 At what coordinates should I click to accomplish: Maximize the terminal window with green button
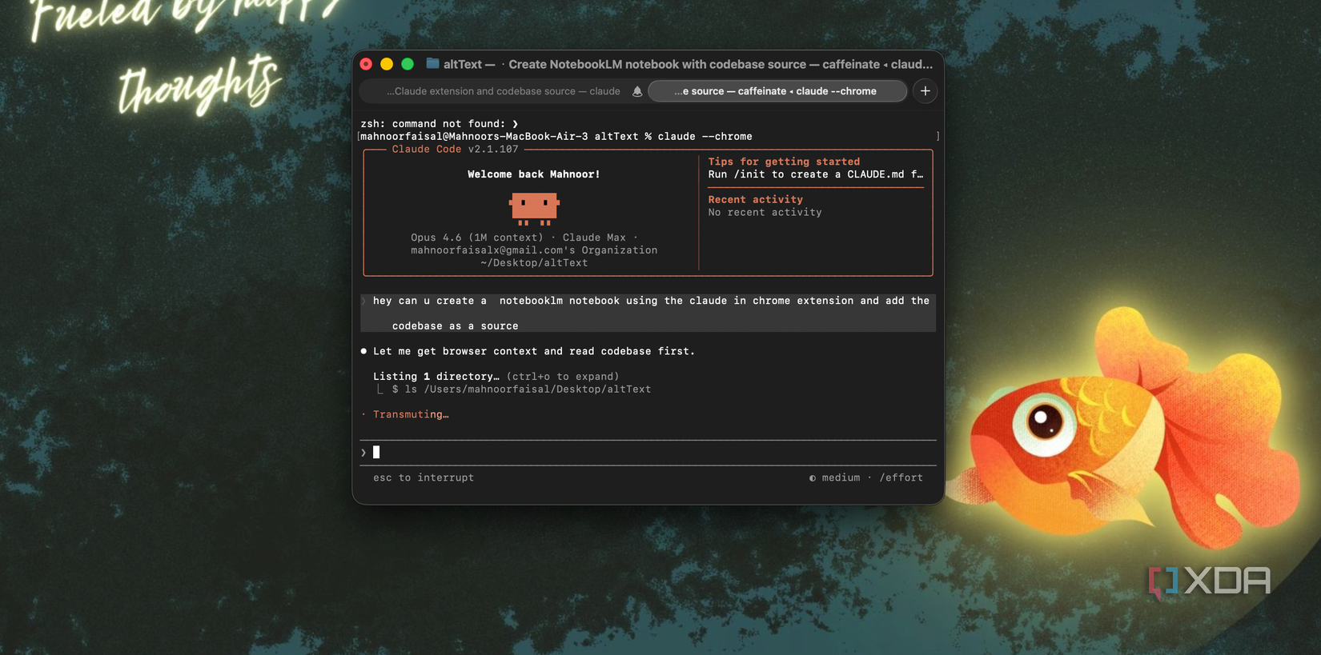click(408, 64)
